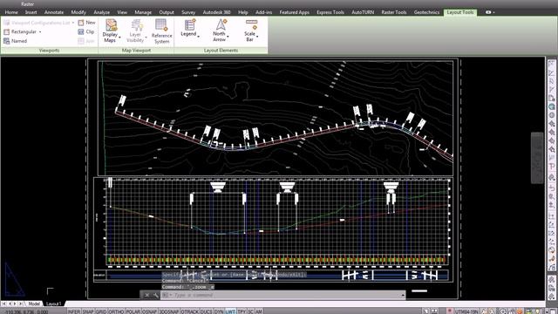Click the Named viewports icon
558x314 pixels.
click(x=6, y=41)
